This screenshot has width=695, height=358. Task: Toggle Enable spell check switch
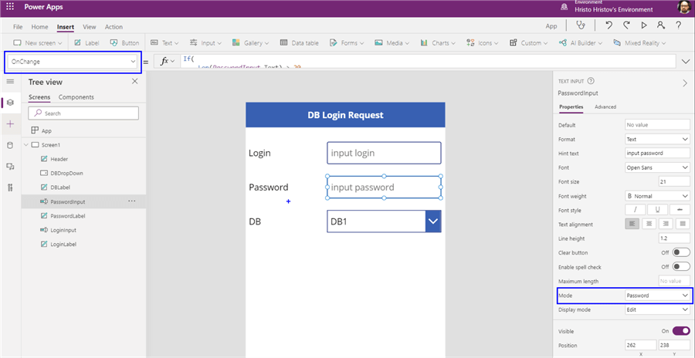[x=681, y=267]
